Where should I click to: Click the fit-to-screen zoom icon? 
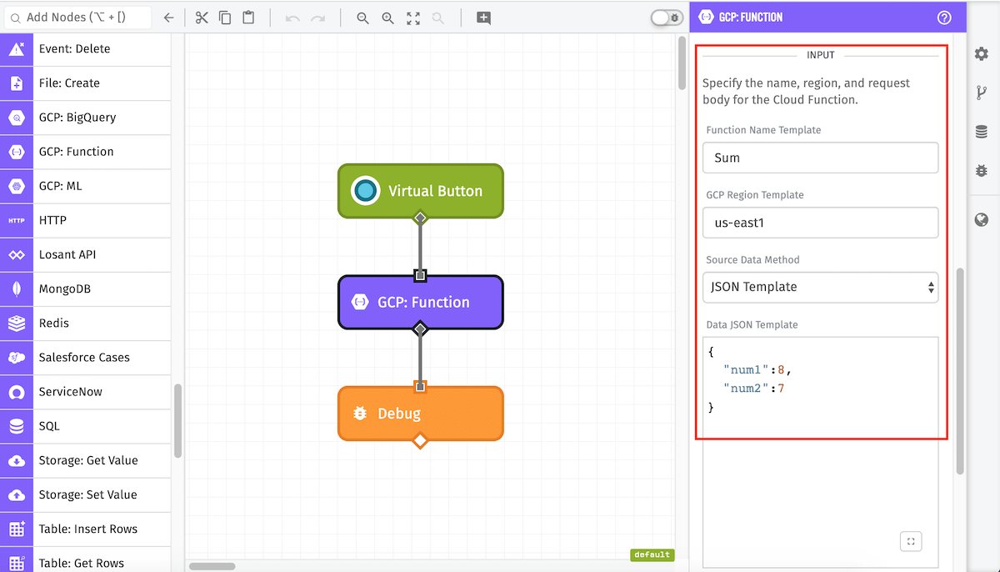coord(413,18)
